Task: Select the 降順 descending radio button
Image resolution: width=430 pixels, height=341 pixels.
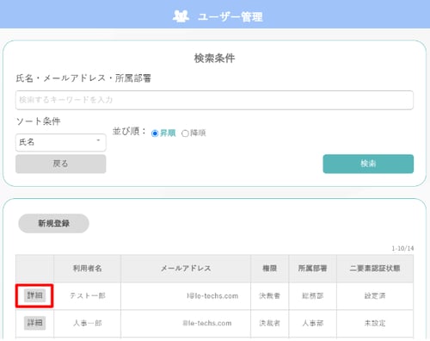Action: 185,133
